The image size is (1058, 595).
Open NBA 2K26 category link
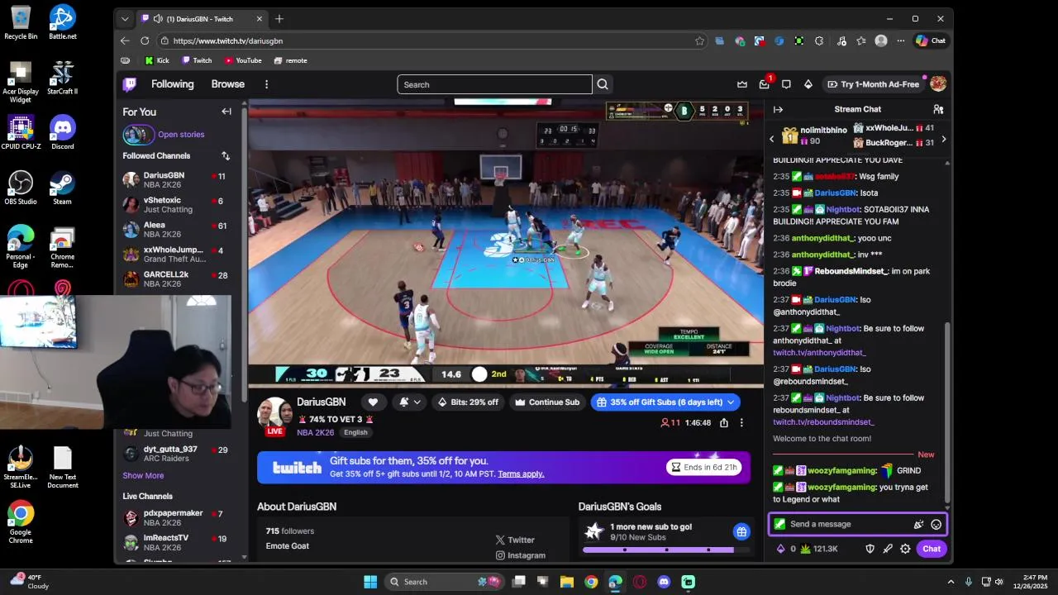[x=315, y=432]
